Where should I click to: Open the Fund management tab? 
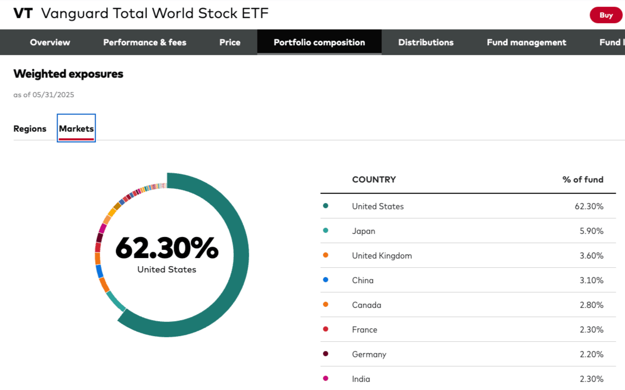click(x=526, y=43)
